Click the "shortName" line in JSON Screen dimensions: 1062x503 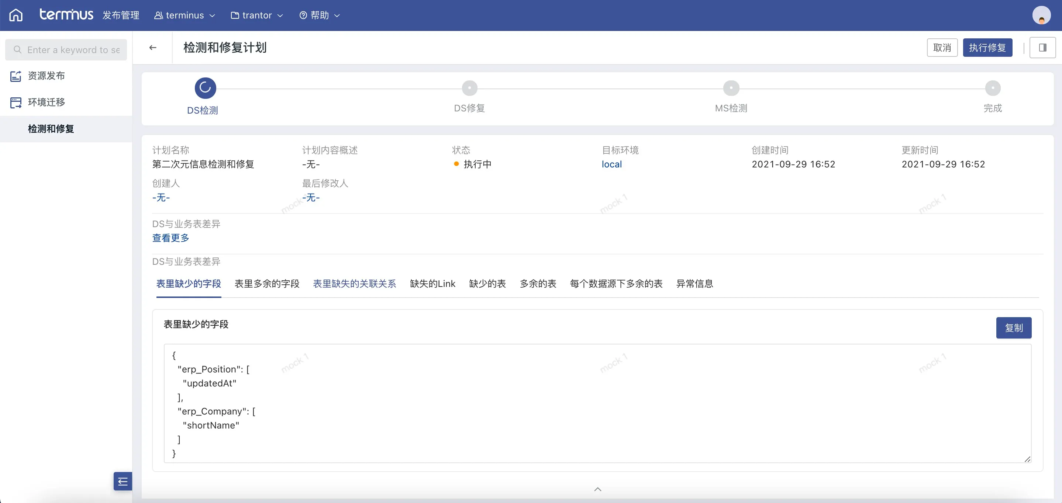pos(211,426)
